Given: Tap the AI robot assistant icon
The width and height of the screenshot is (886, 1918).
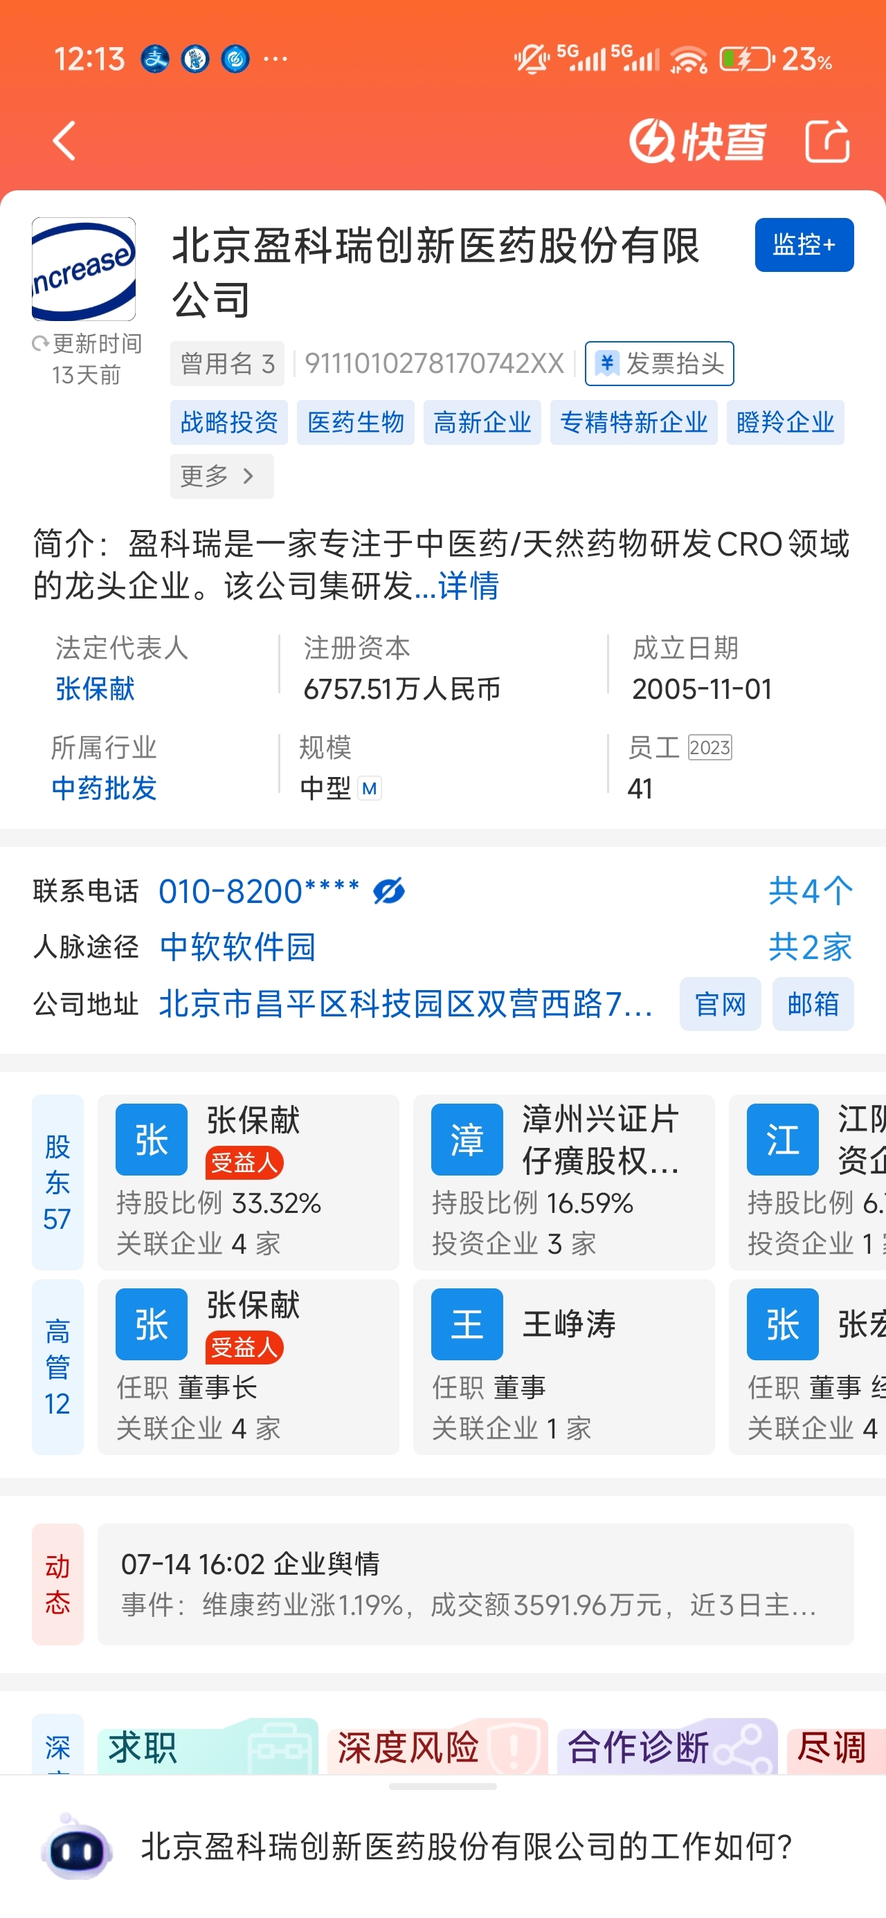Looking at the screenshot, I should click(78, 1847).
